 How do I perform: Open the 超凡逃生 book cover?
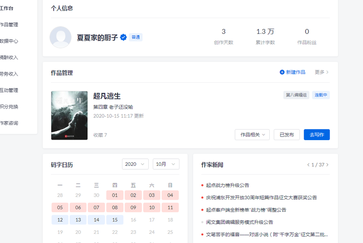[70, 115]
